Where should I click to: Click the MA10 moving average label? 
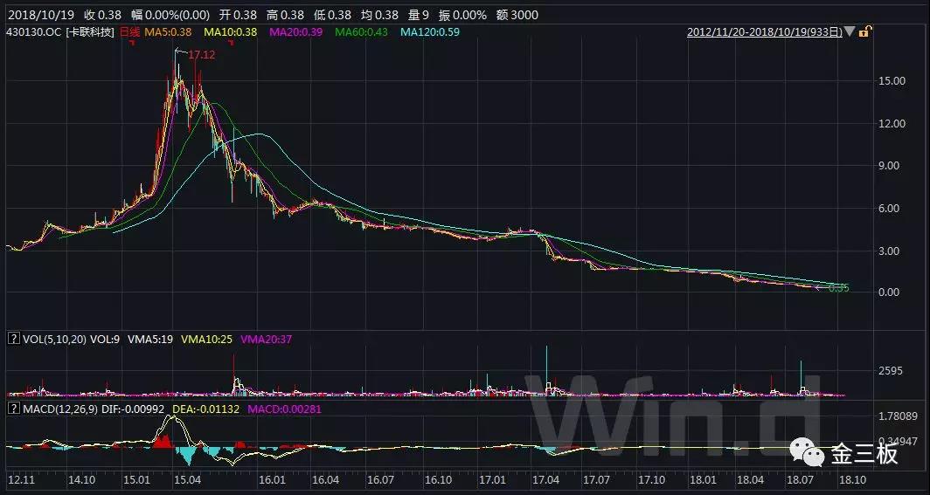[x=231, y=32]
